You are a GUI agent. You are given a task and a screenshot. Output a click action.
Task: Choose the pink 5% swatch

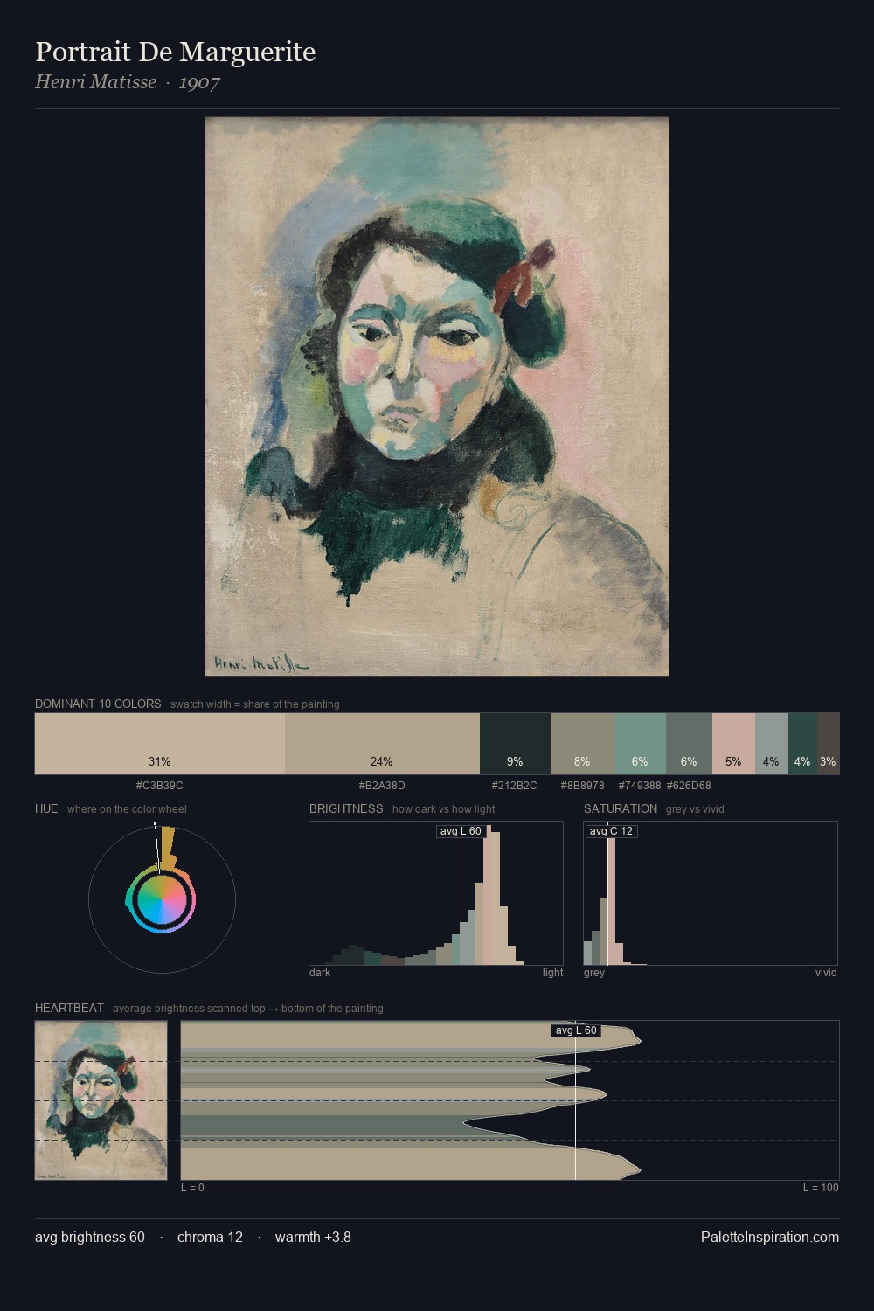click(733, 744)
